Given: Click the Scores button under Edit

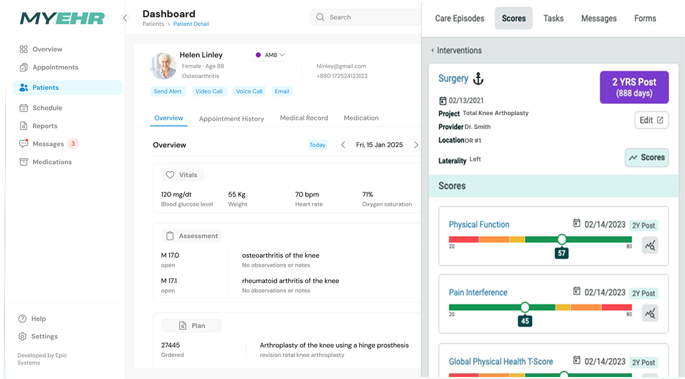Looking at the screenshot, I should pyautogui.click(x=647, y=157).
